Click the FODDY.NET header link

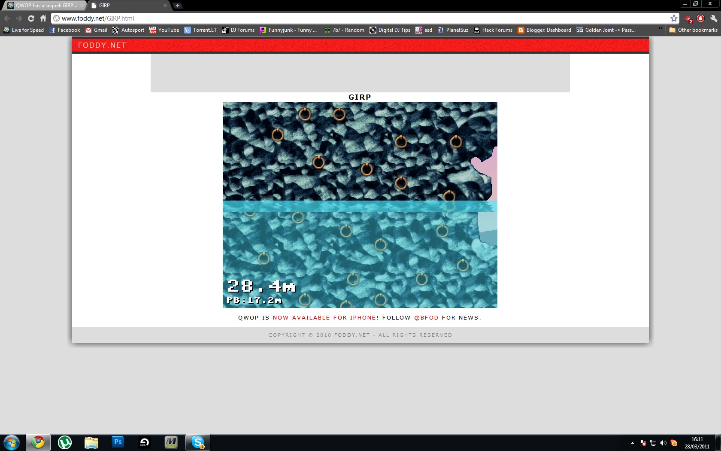coord(102,46)
